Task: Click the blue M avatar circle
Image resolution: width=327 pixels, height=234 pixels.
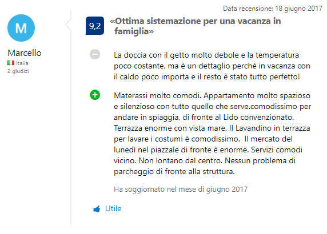Action: (x=21, y=28)
